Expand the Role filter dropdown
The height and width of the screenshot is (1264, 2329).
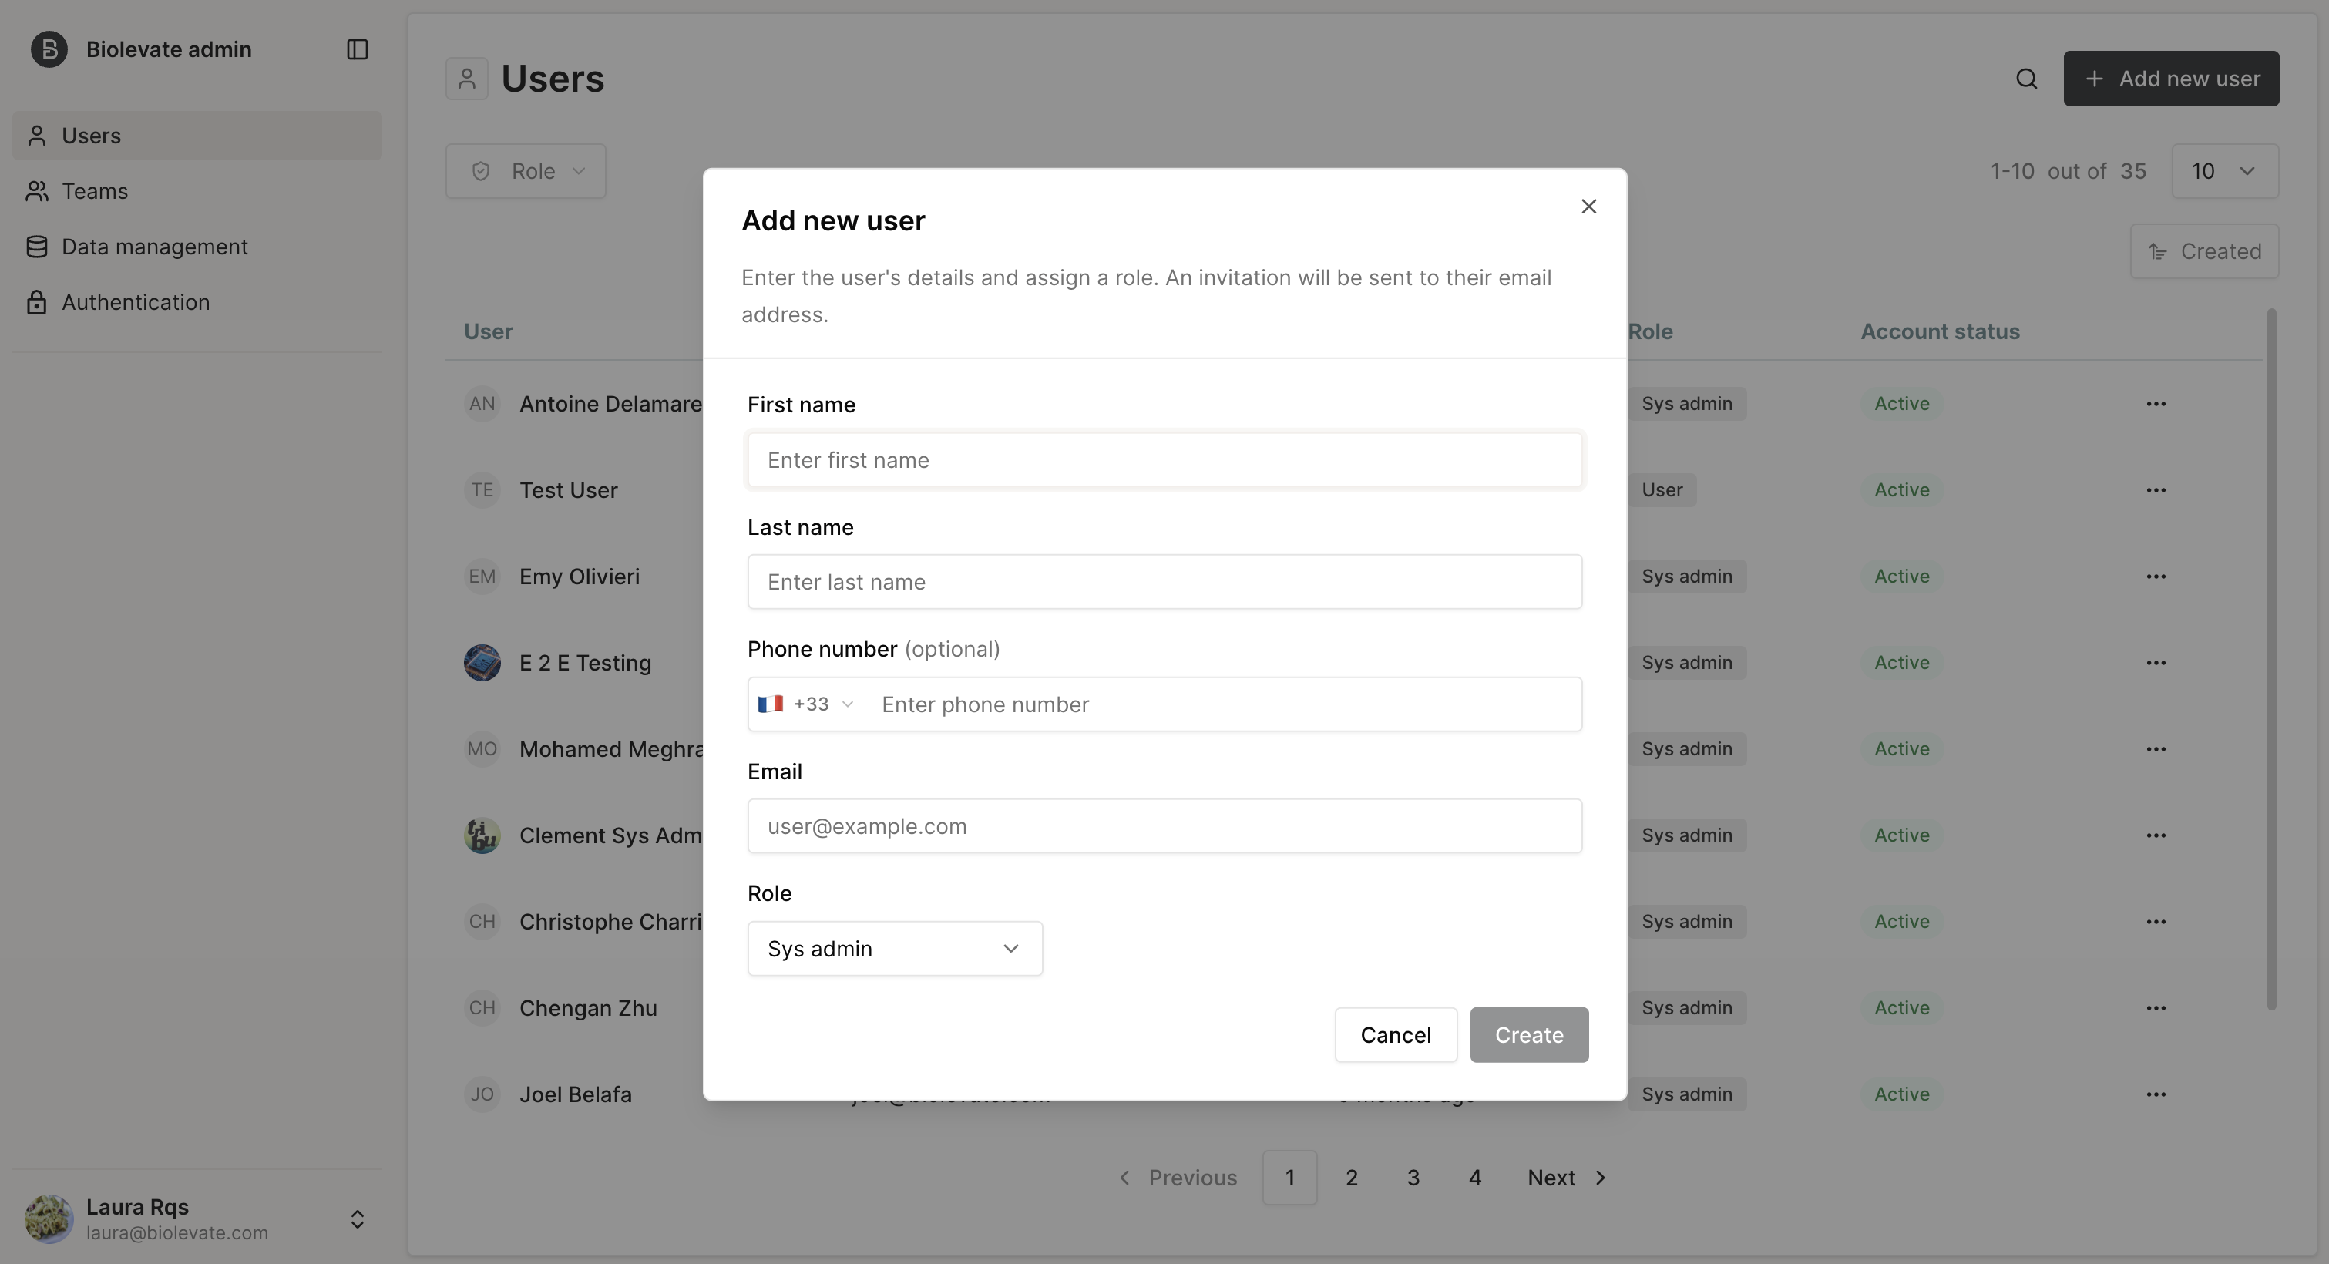pos(526,171)
